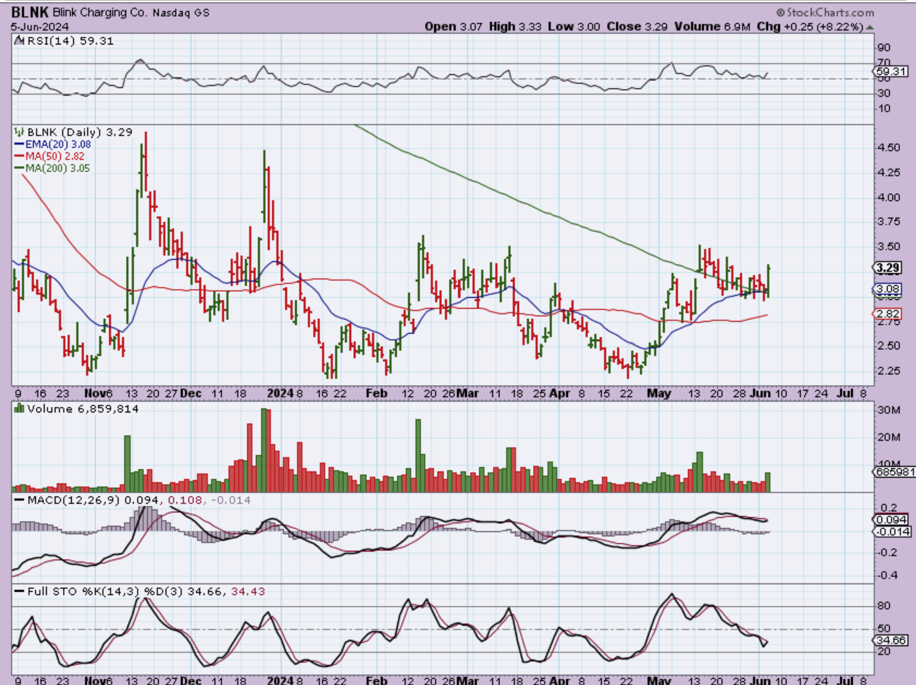Screen dimensions: 916x685
Task: Click the black MACD legend line icon
Action: (x=19, y=500)
